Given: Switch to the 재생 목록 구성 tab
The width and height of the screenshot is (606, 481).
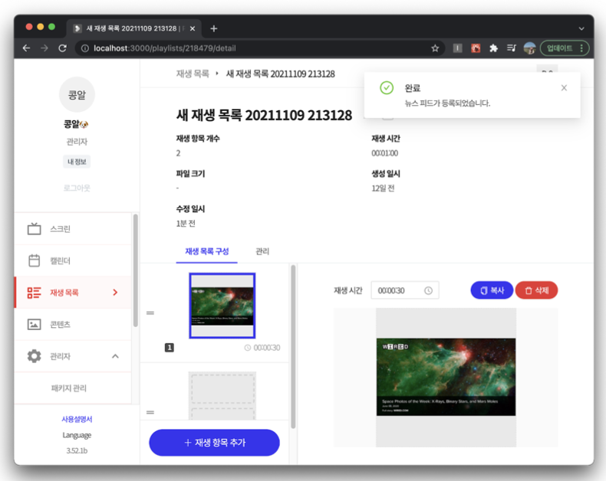Looking at the screenshot, I should point(207,251).
